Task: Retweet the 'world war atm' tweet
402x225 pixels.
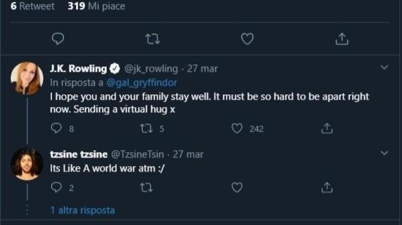Action: point(146,188)
